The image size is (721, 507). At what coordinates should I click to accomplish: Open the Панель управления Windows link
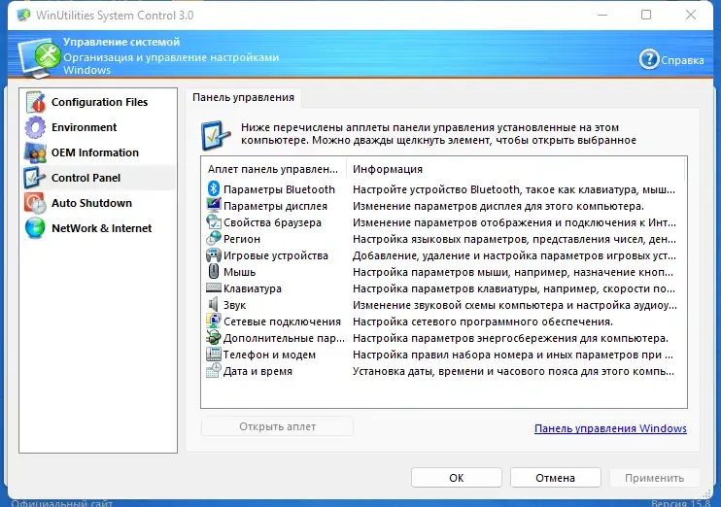(x=610, y=428)
